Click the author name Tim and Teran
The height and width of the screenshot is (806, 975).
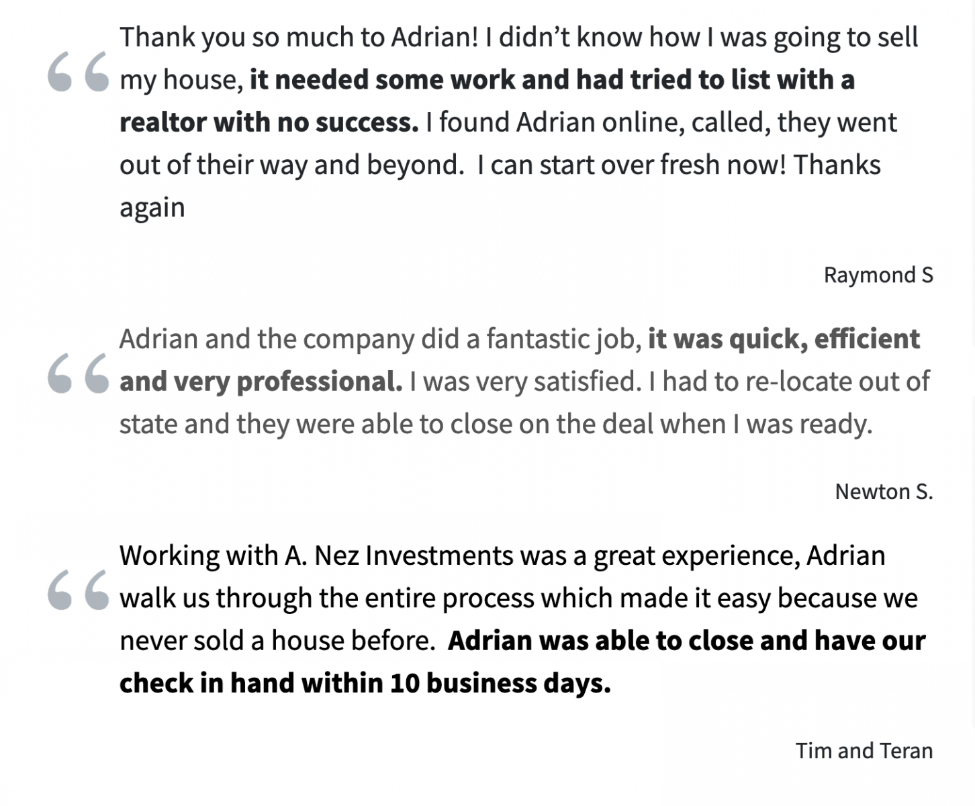point(864,750)
